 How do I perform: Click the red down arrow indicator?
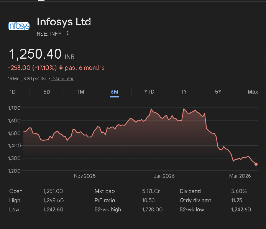(61, 68)
